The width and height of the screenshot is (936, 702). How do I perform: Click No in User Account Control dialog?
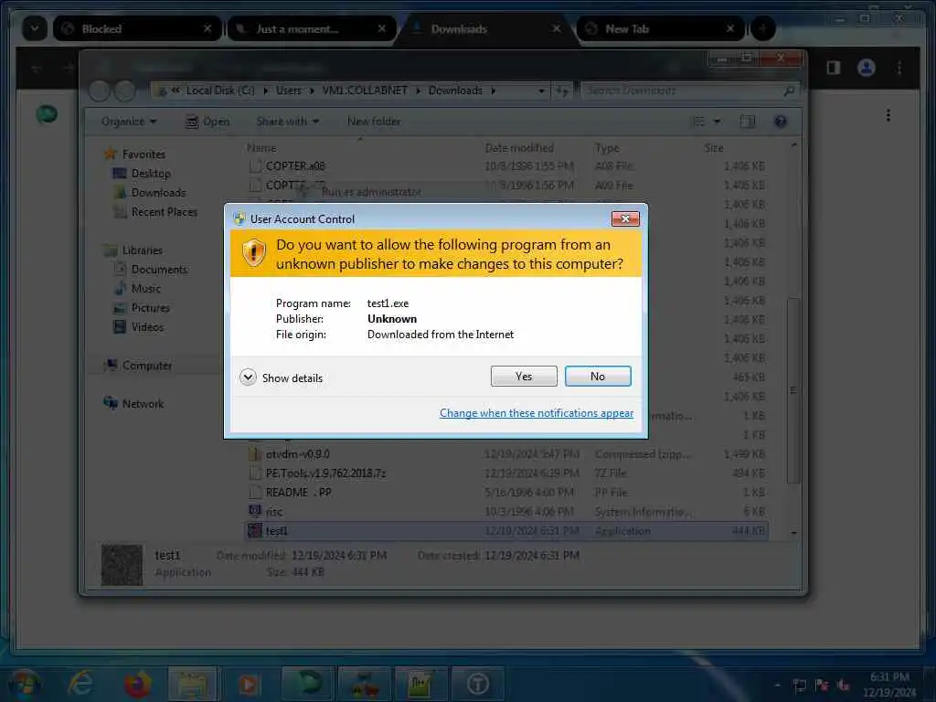click(x=598, y=376)
